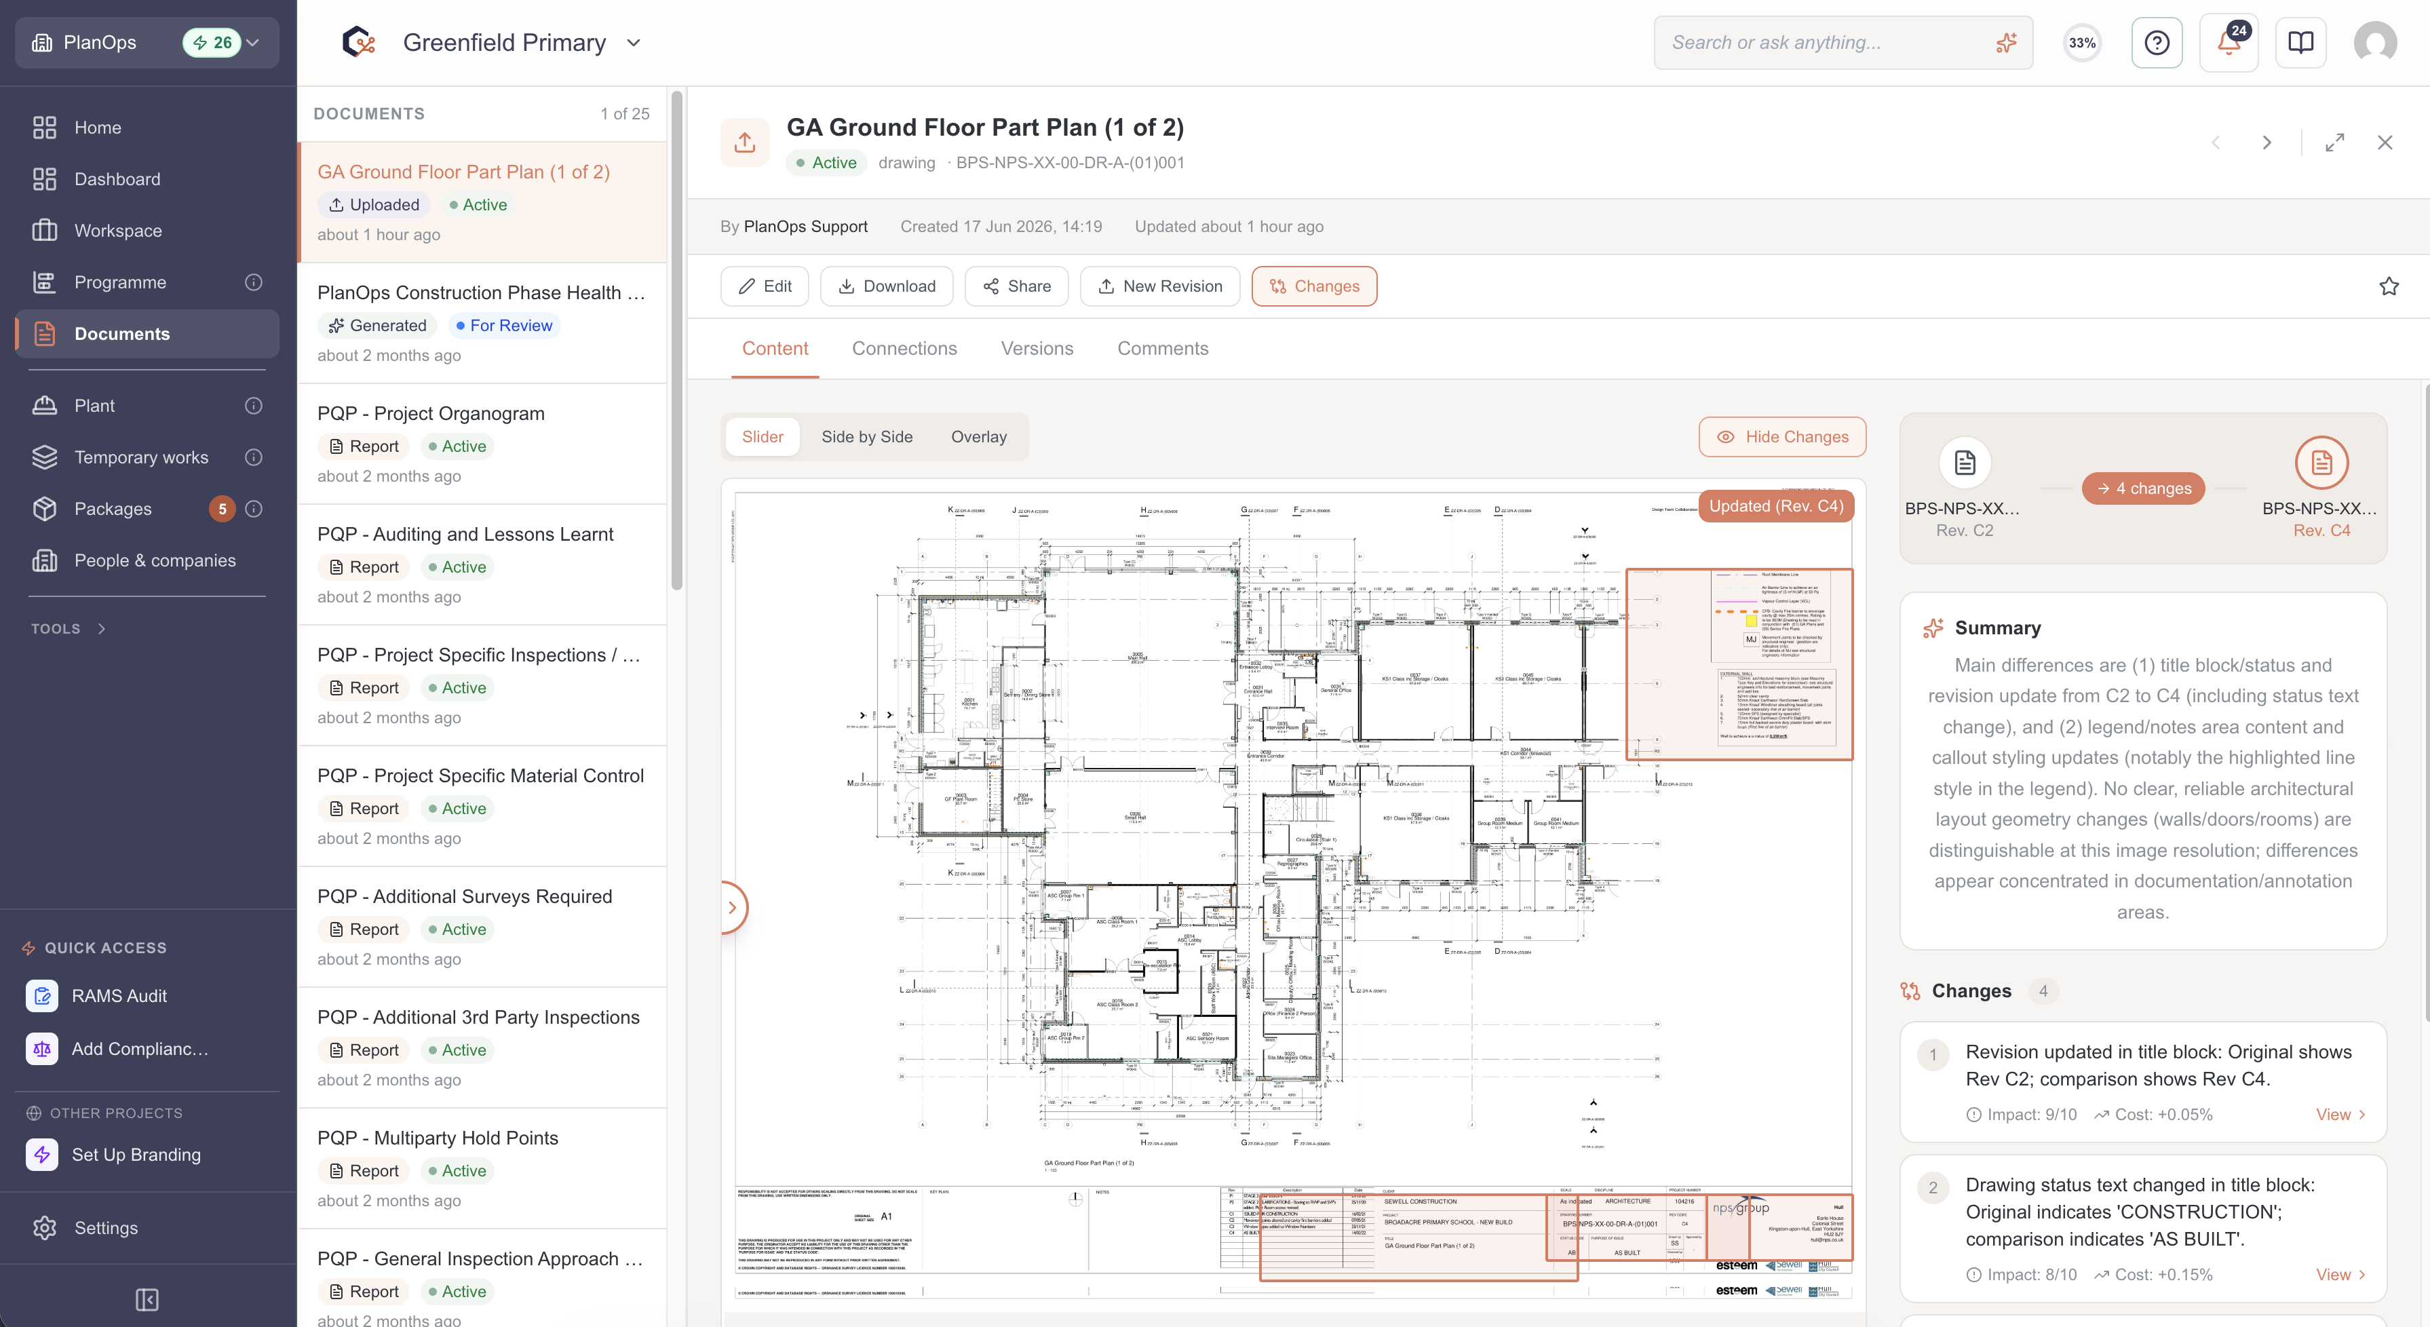This screenshot has width=2430, height=1327.
Task: Click the Programme info icon
Action: (x=254, y=282)
